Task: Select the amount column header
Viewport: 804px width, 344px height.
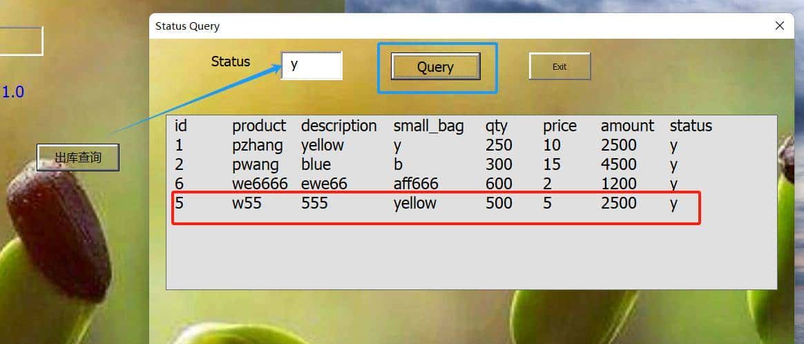Action: point(628,126)
